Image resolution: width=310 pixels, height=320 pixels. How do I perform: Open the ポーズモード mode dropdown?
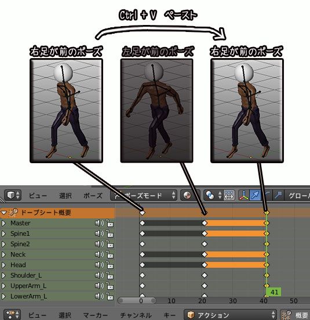(x=143, y=195)
